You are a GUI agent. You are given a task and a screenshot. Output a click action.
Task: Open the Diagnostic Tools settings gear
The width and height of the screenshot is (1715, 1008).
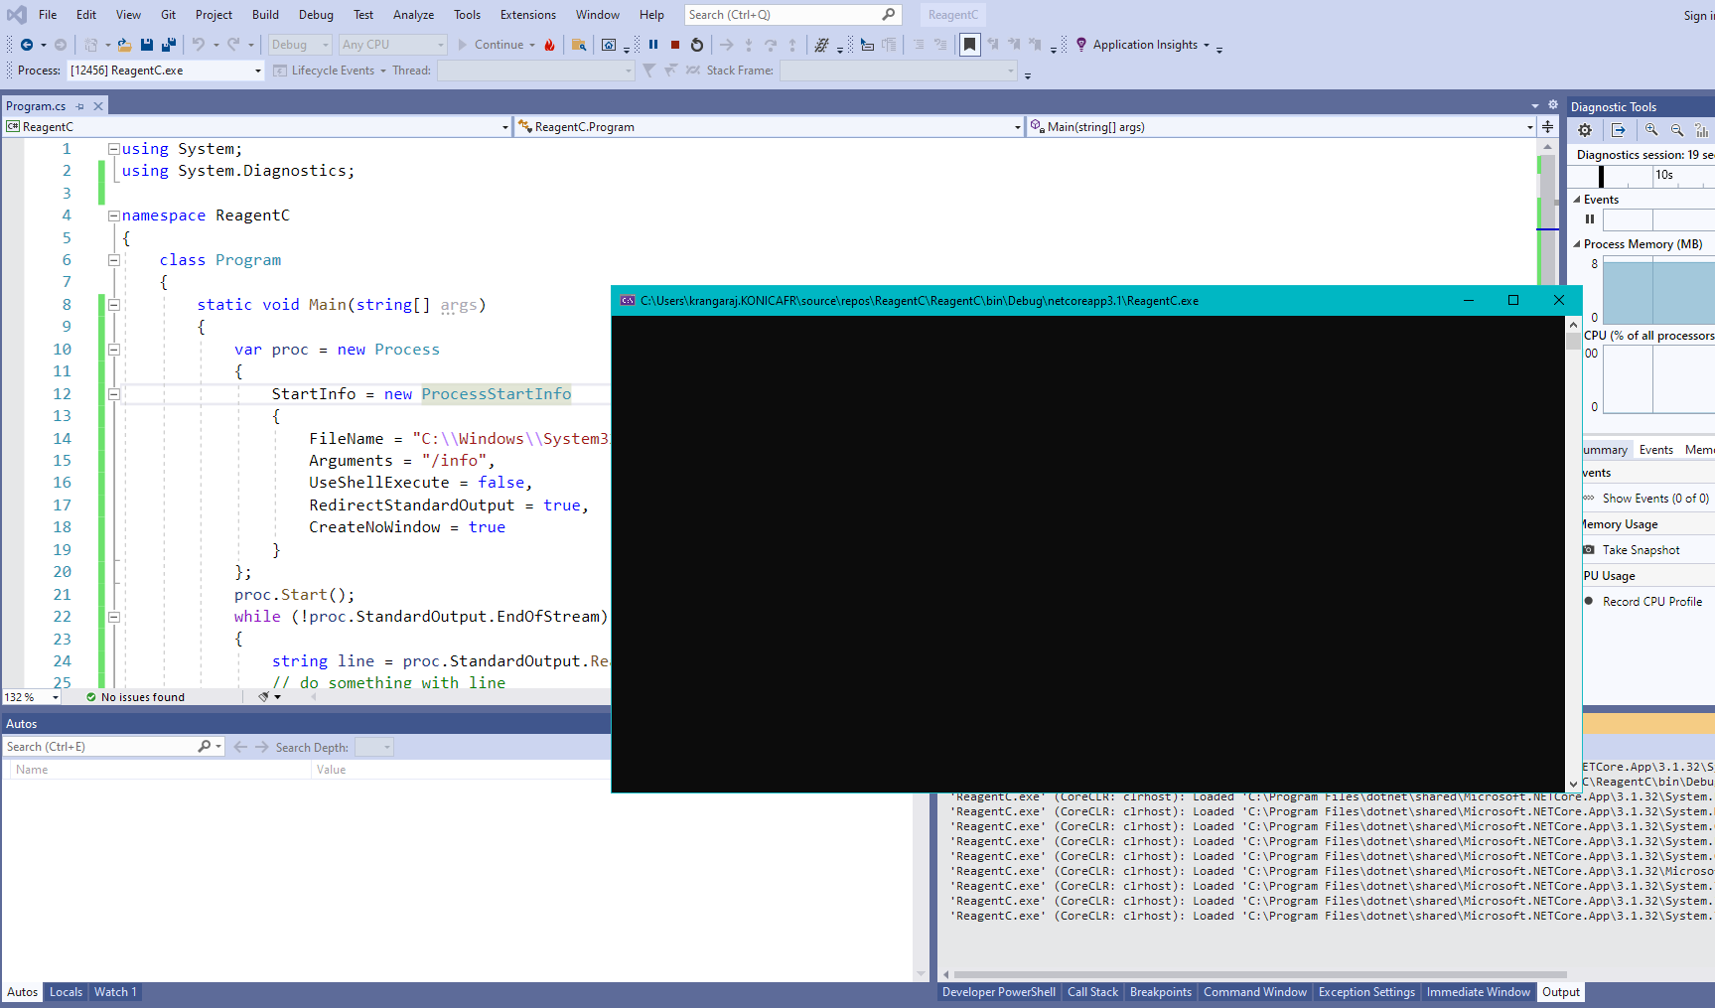coord(1585,130)
